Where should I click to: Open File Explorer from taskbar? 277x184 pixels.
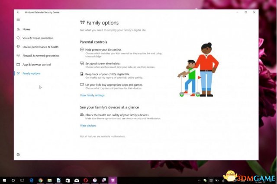click(x=49, y=180)
